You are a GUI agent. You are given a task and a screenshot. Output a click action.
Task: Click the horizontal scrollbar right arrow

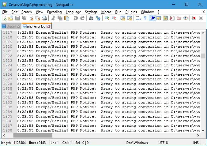[198, 135]
